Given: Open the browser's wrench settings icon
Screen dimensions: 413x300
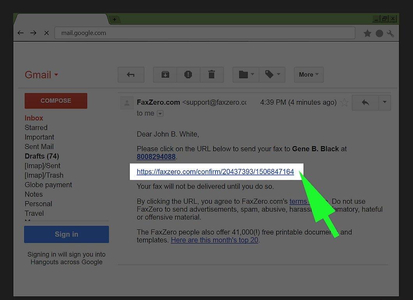Looking at the screenshot, I should tap(390, 34).
